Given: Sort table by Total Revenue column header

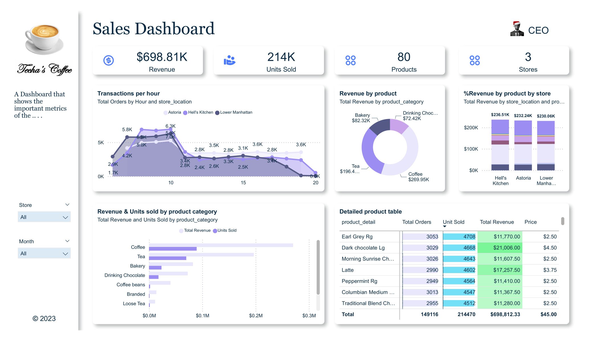Looking at the screenshot, I should 497,222.
